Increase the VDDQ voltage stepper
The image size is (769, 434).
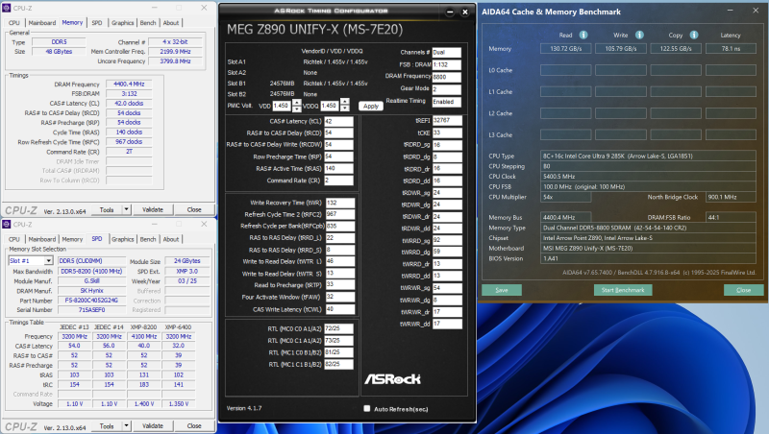click(x=345, y=103)
